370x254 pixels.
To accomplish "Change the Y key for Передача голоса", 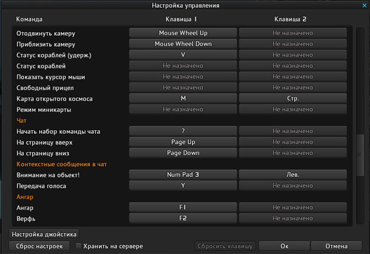I will tap(183, 185).
